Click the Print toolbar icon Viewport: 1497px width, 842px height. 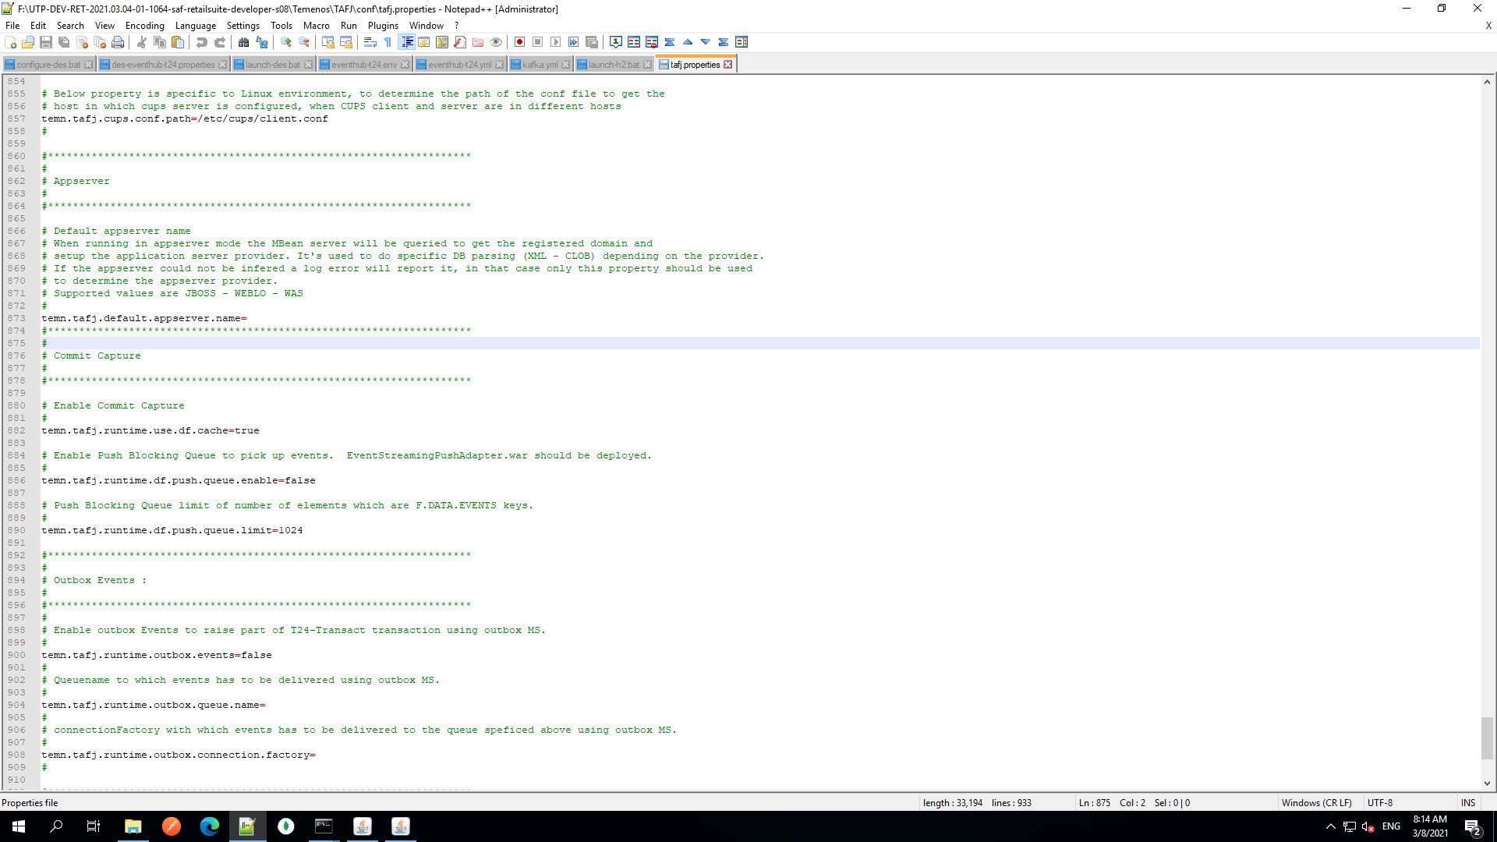[x=118, y=42]
